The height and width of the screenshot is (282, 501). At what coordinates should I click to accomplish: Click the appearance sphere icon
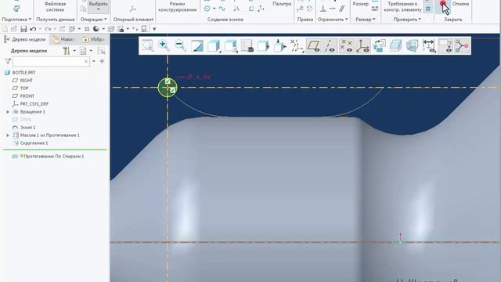coord(96,29)
